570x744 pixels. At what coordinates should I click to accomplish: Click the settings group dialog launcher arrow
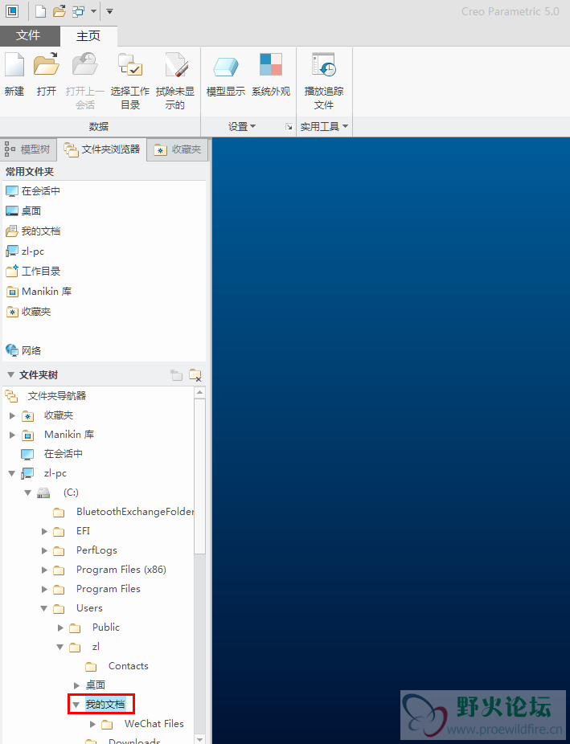(x=289, y=127)
